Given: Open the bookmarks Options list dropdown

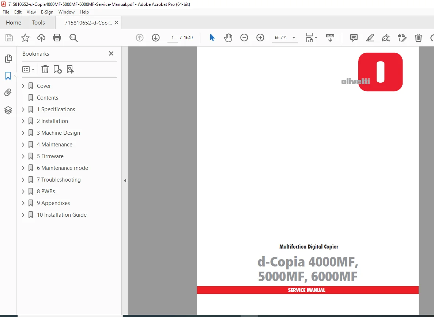Looking at the screenshot, I should pos(28,69).
